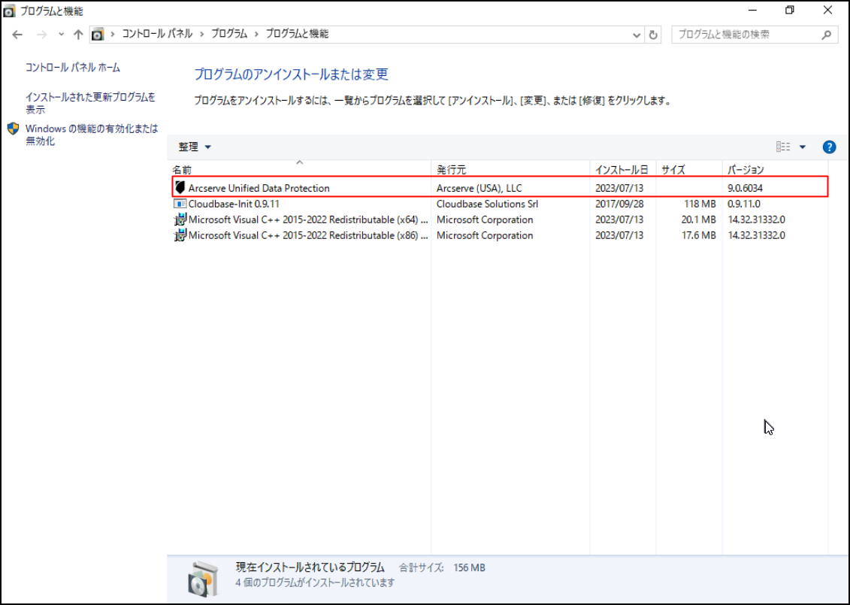Screen dimensions: 850x605
Task: Click the 20.1 MB size cell
Action: tap(699, 219)
